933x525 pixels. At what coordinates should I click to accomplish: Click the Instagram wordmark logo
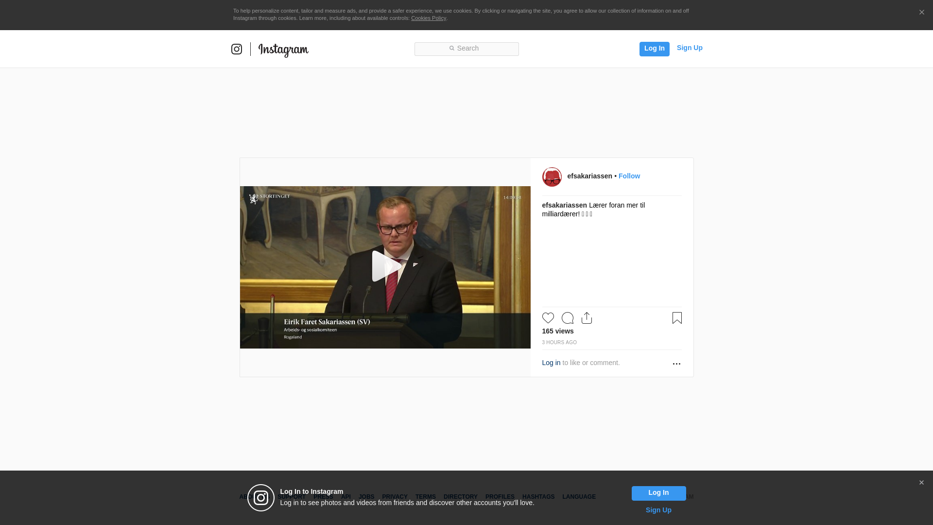coord(283,50)
